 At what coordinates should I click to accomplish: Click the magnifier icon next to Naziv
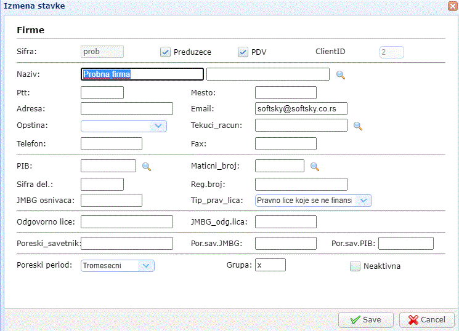(341, 75)
